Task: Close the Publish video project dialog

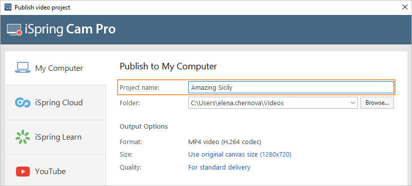Action: 405,7
